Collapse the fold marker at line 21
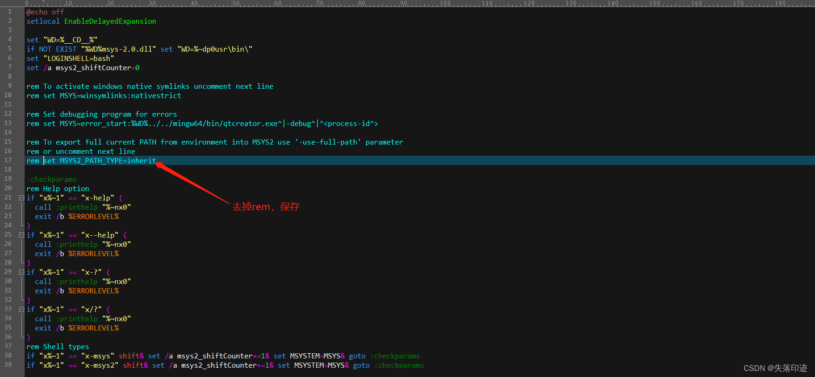This screenshot has height=377, width=815. pos(21,198)
